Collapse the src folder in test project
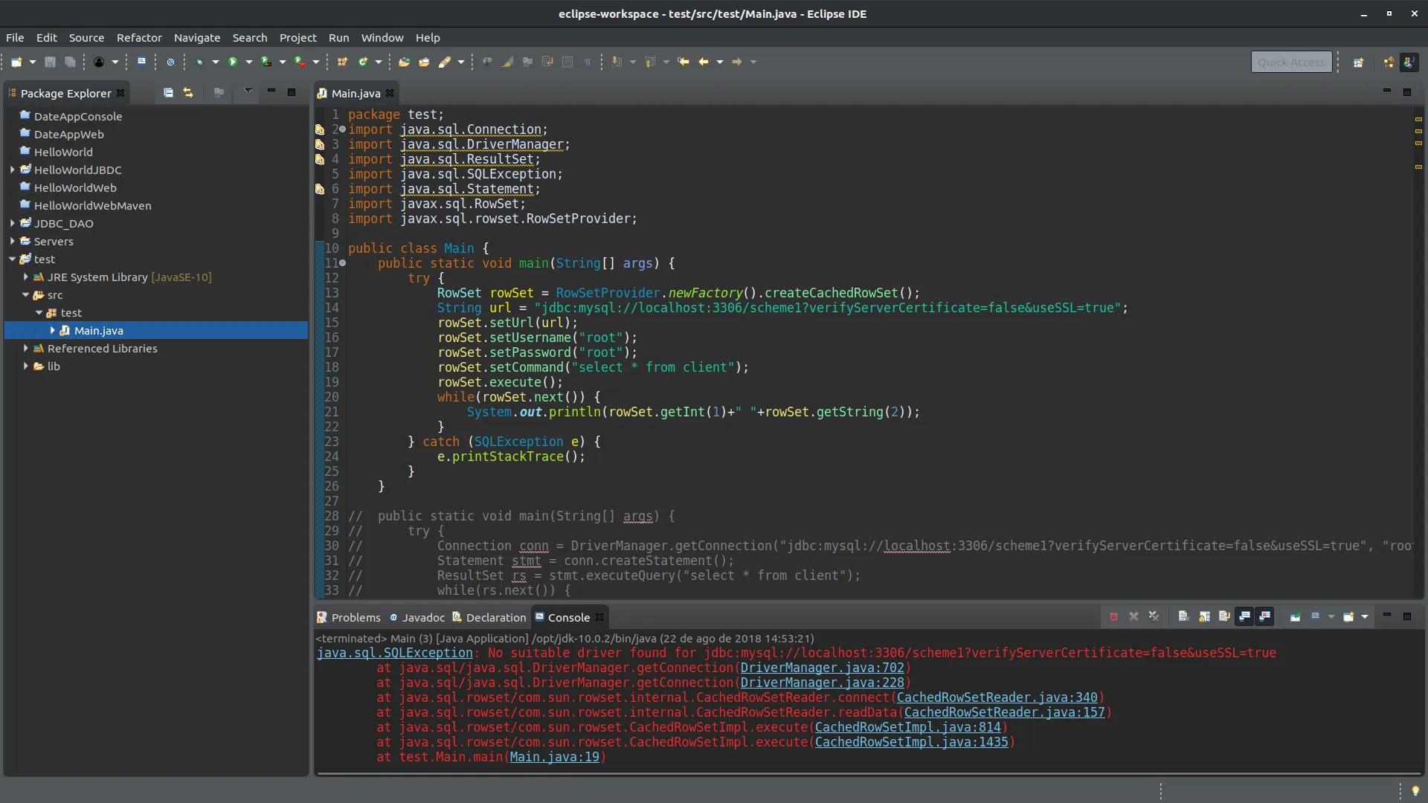Screen dimensions: 1428x803 pyautogui.click(x=26, y=294)
